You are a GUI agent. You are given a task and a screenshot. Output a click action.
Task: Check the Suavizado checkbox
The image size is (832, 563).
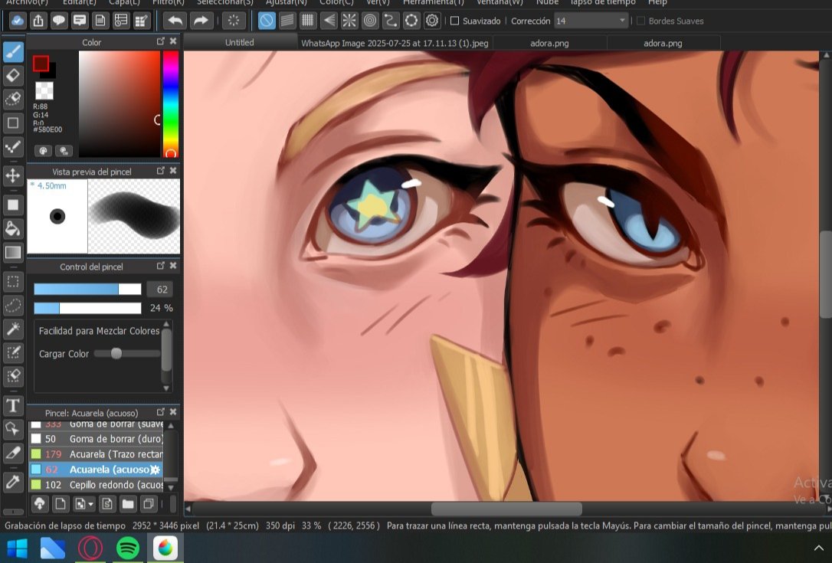pyautogui.click(x=455, y=21)
